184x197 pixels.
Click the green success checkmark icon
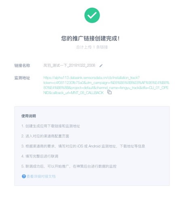coord(92,15)
